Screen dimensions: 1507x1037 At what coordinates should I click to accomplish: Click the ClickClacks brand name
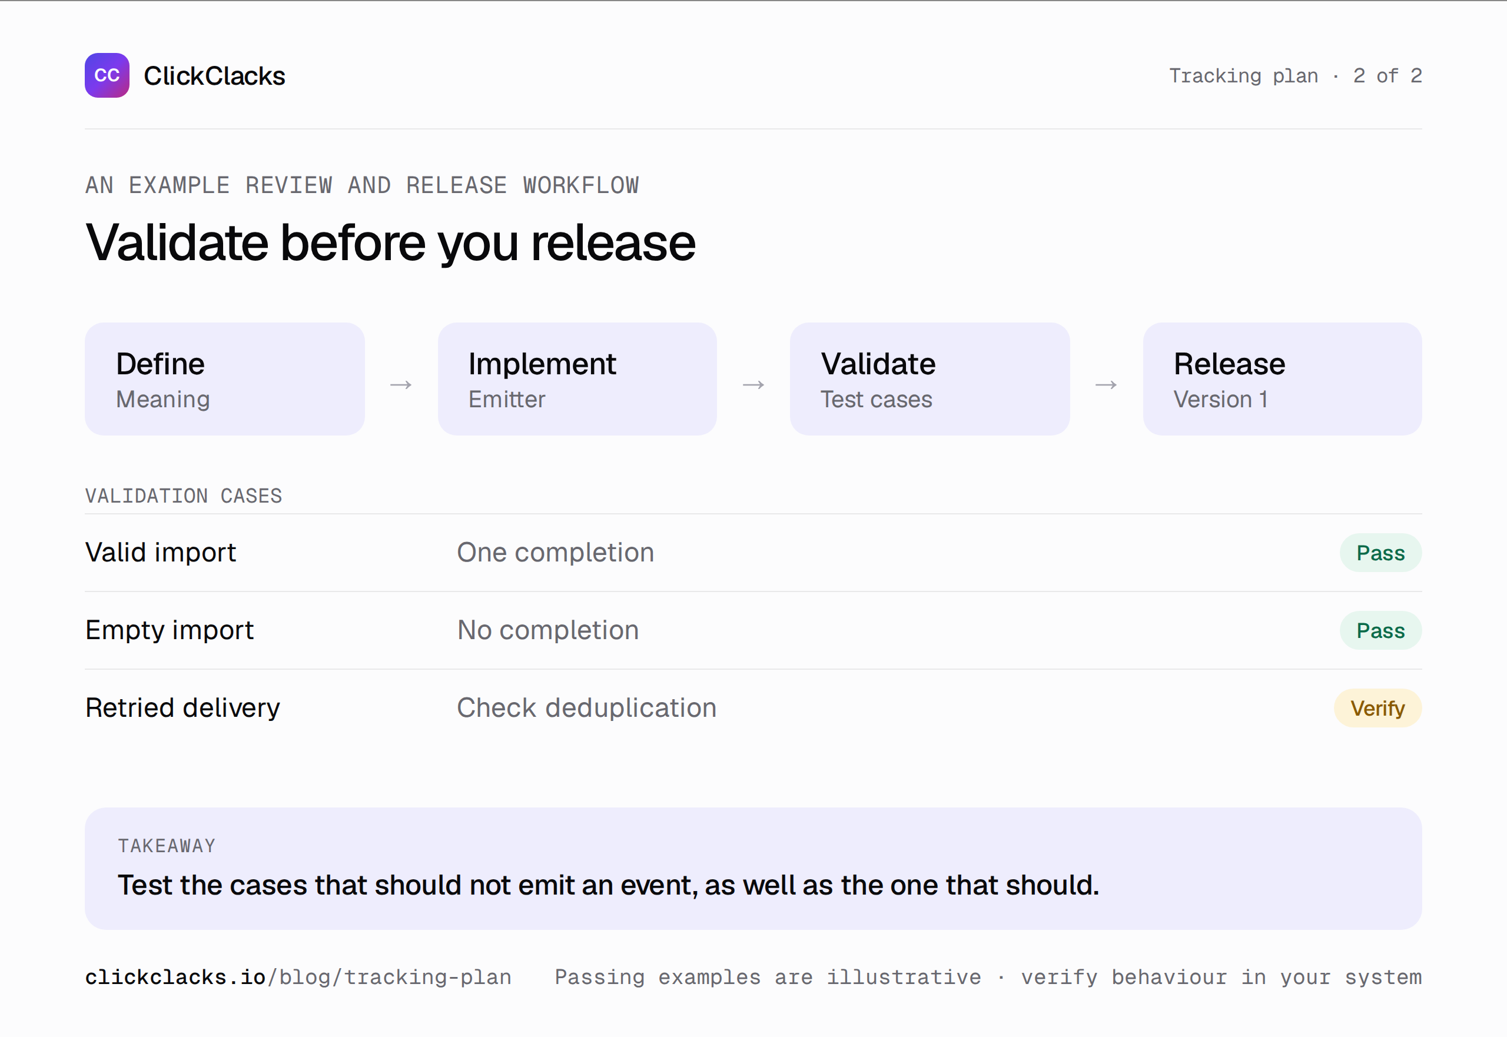click(214, 76)
